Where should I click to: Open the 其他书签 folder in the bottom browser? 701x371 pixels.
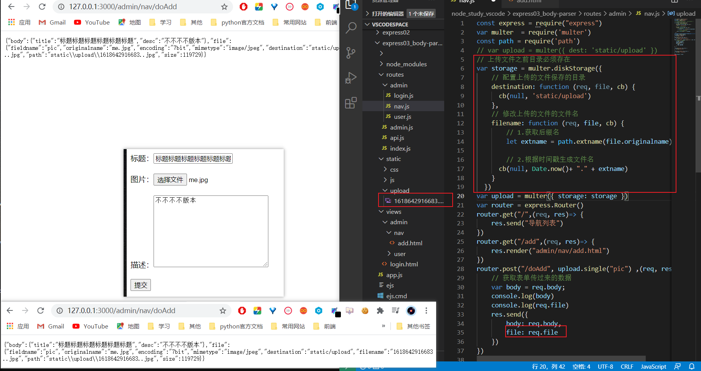tap(413, 326)
